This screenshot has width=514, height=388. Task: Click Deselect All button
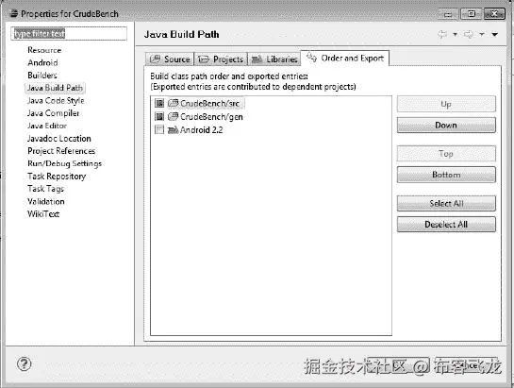coord(446,225)
